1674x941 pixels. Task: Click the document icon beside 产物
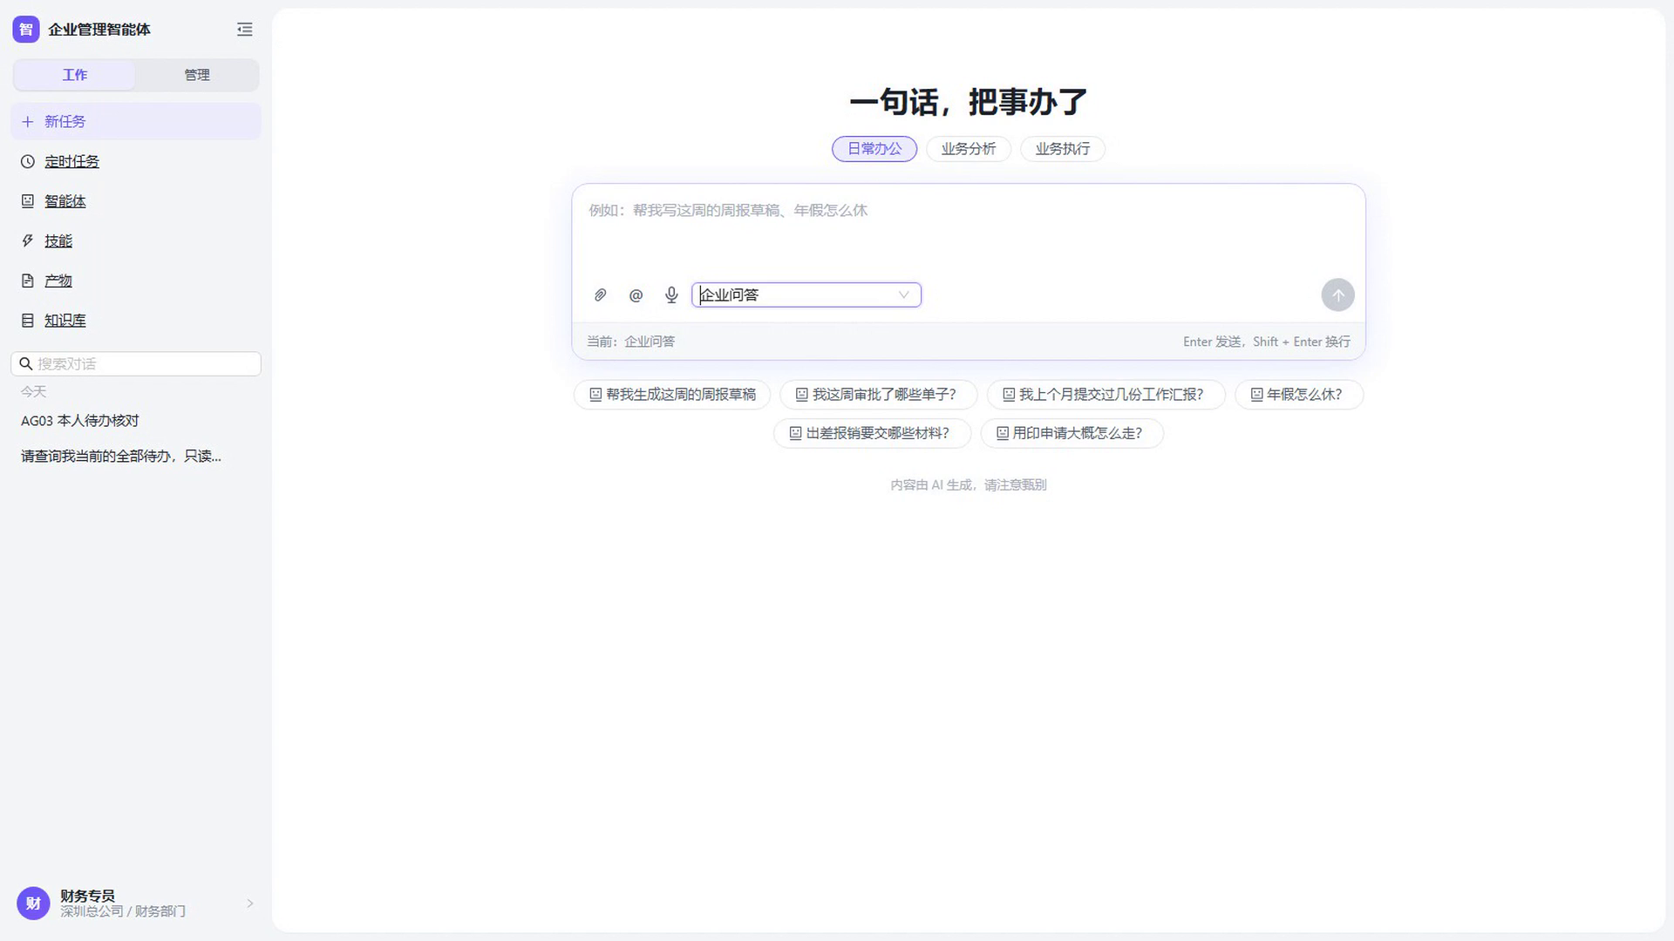[28, 281]
